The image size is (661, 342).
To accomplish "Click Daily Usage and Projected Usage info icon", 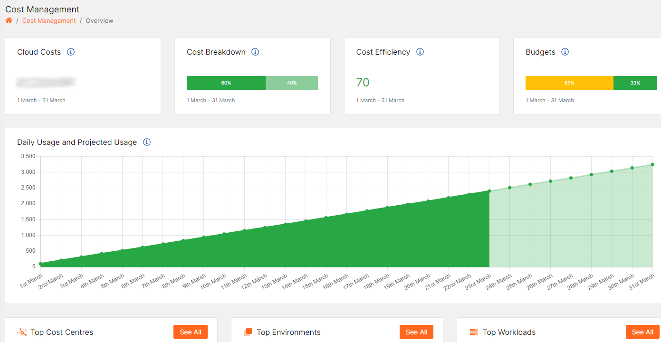I will pyautogui.click(x=147, y=142).
